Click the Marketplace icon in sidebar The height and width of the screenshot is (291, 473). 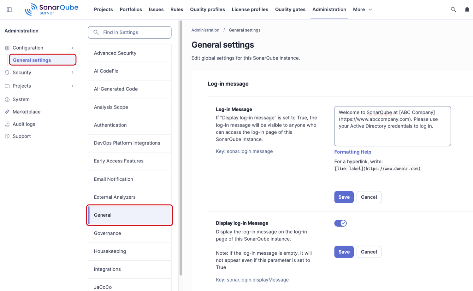[x=7, y=112]
